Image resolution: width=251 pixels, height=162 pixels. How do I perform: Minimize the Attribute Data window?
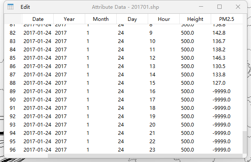[x=201, y=7]
